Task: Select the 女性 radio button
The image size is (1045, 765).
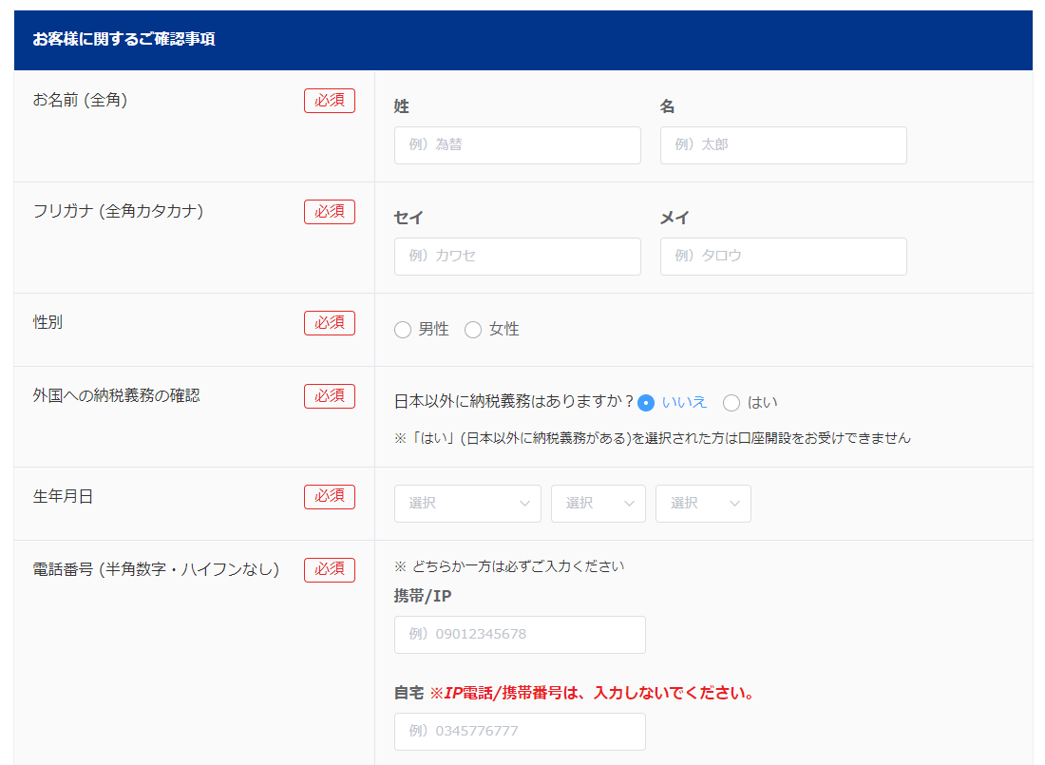Action: click(x=473, y=330)
